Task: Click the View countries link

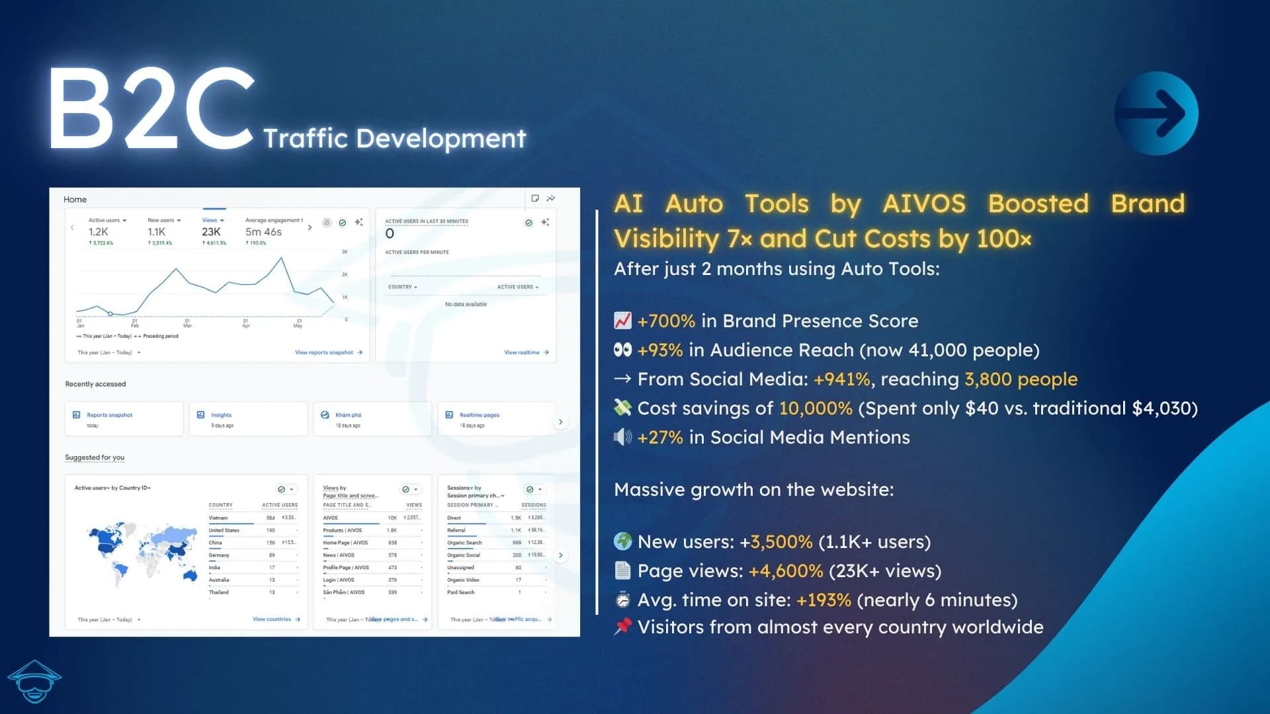Action: tap(276, 619)
